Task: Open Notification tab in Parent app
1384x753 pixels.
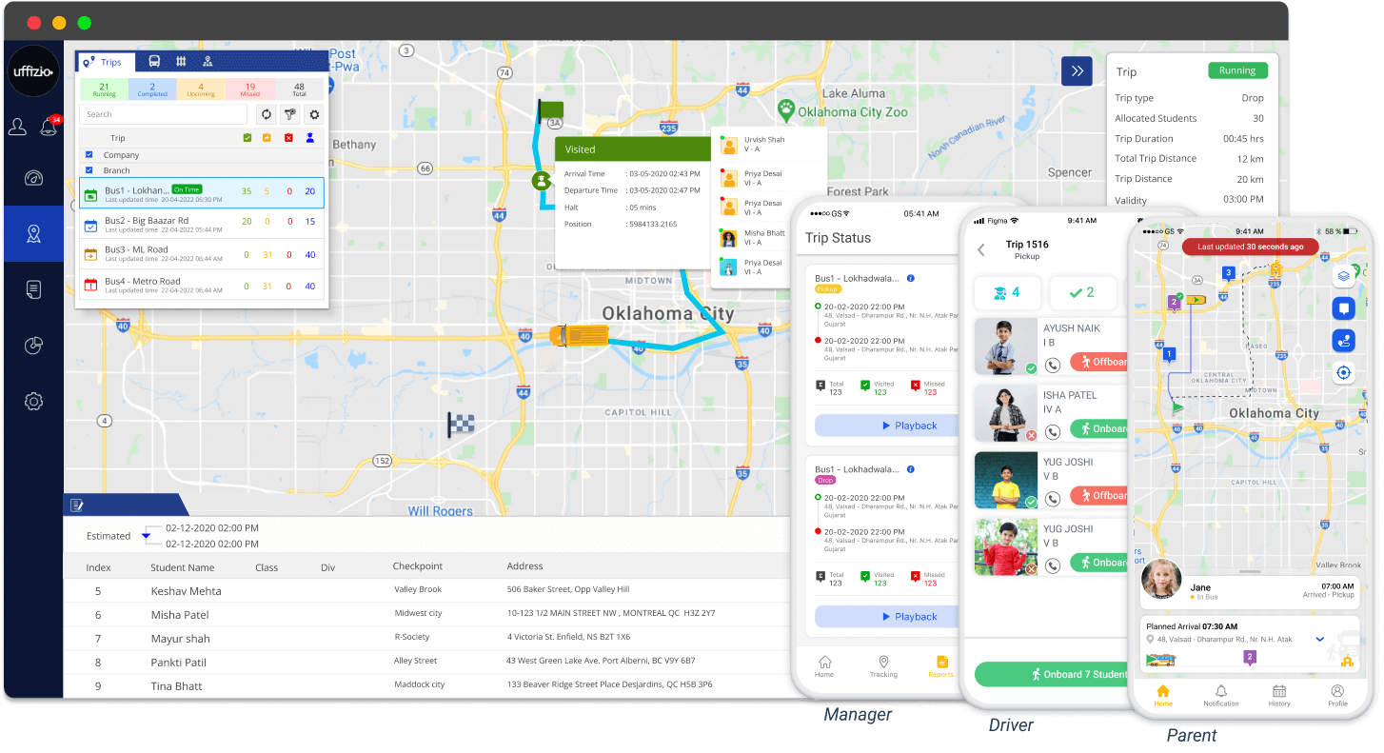Action: (1221, 696)
